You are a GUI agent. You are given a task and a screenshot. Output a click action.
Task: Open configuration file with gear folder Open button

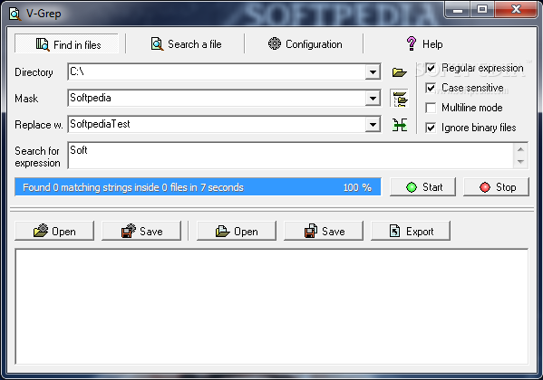pyautogui.click(x=54, y=231)
